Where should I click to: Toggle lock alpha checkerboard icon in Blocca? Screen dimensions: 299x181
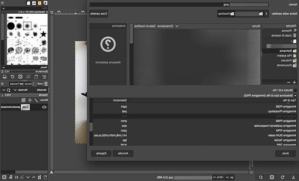click(x=24, y=100)
